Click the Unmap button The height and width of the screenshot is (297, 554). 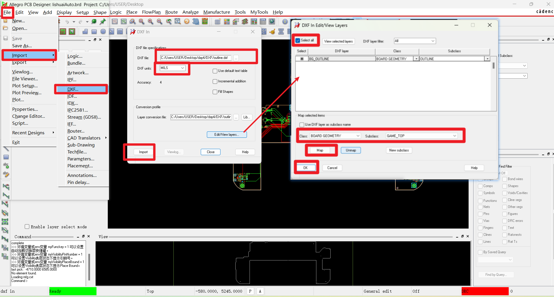pos(351,150)
